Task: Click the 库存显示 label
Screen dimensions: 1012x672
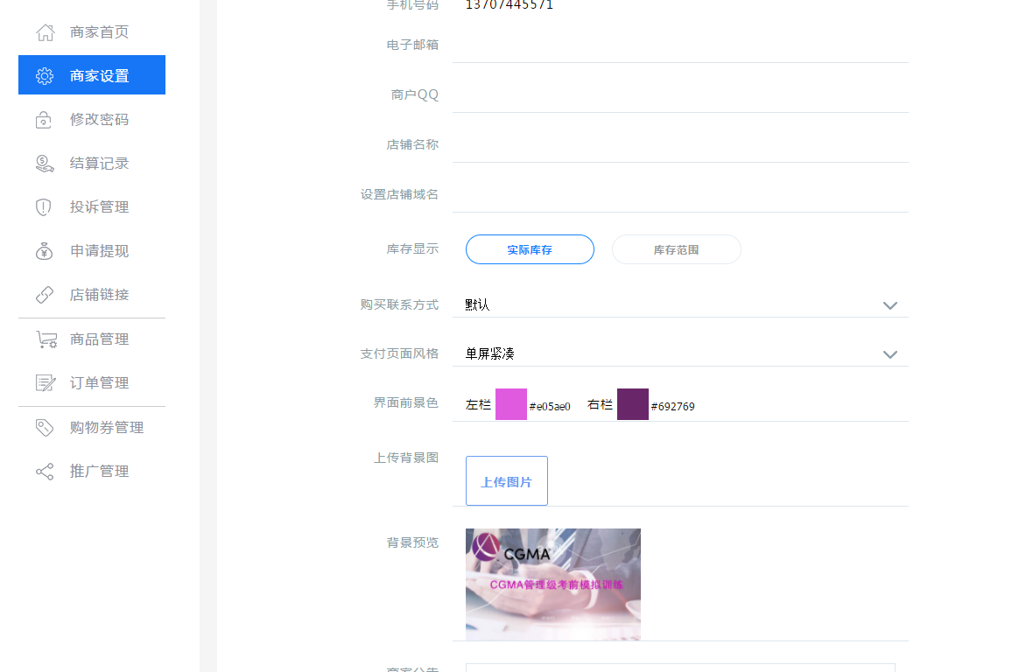Action: [x=412, y=248]
